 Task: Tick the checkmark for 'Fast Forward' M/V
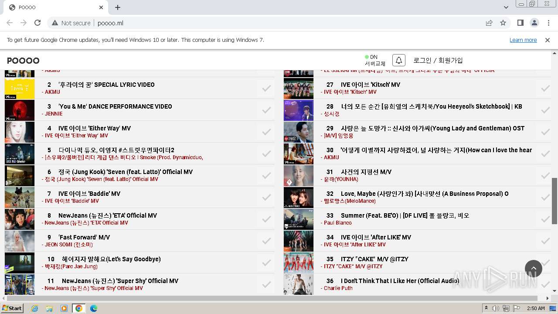266,241
